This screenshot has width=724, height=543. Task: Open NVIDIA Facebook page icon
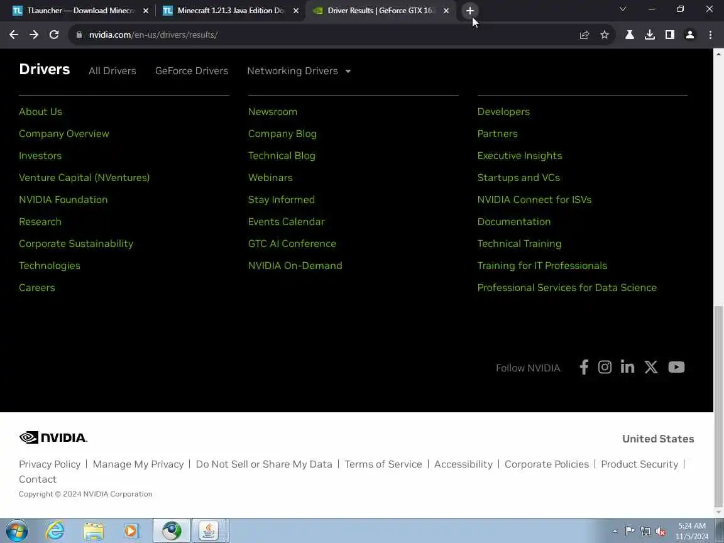(584, 367)
